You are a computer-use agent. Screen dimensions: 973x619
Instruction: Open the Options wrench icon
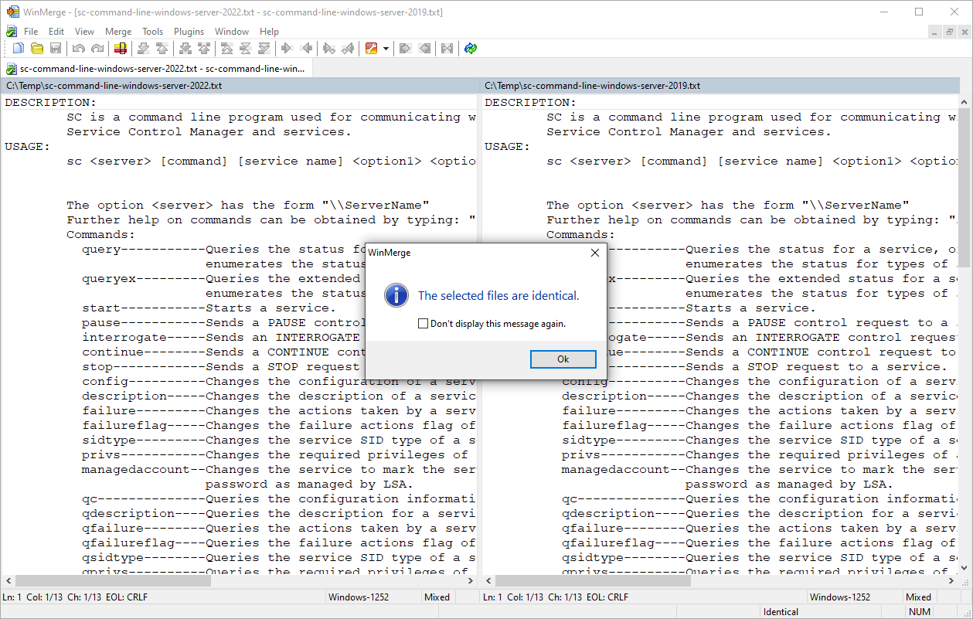371,49
